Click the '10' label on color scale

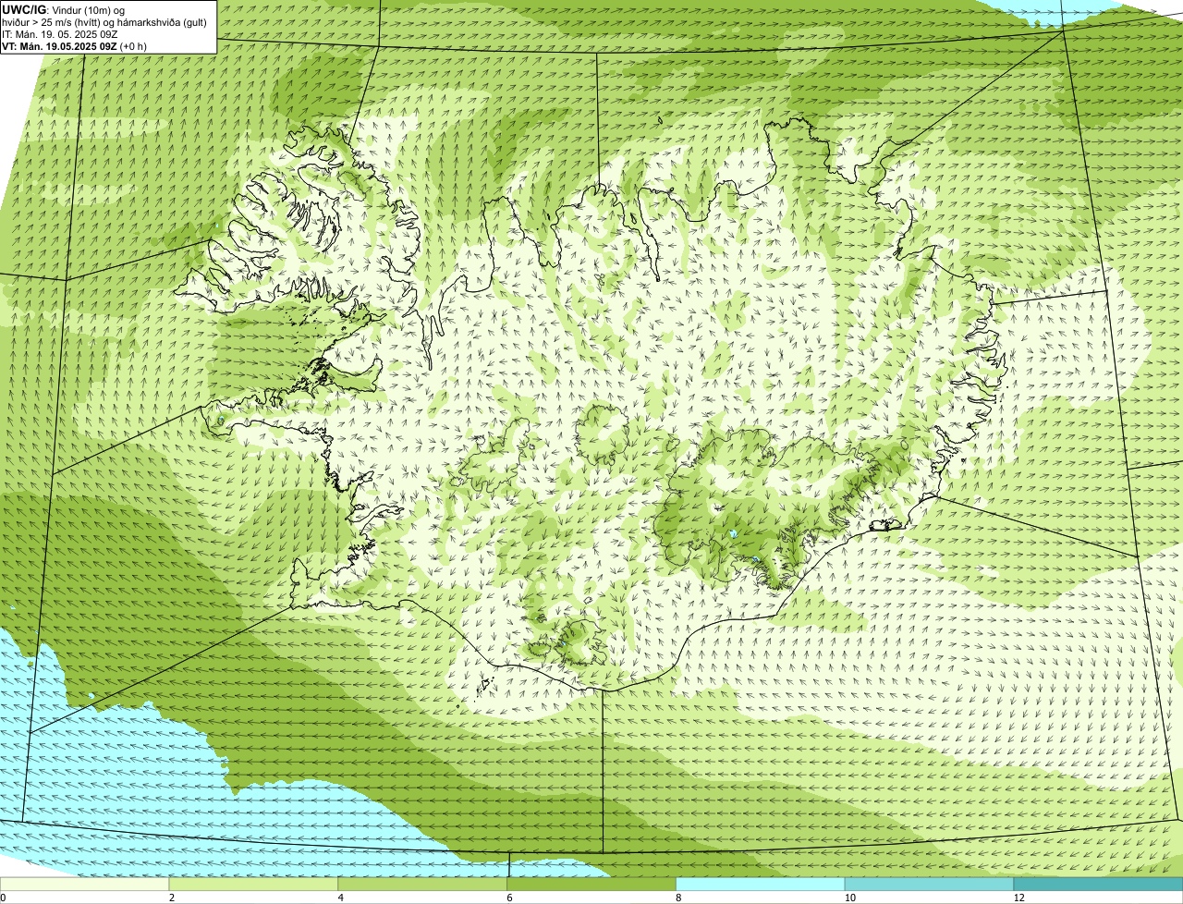(848, 898)
